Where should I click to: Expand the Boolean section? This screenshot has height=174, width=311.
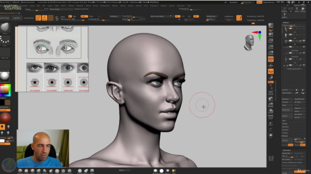pos(285,127)
